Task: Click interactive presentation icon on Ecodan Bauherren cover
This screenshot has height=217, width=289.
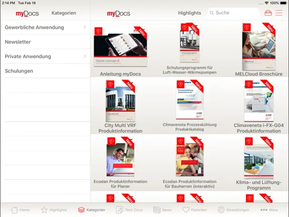Action: pyautogui.click(x=181, y=150)
